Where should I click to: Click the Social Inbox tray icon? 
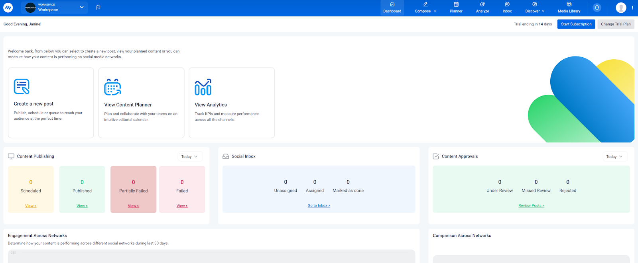coord(226,156)
